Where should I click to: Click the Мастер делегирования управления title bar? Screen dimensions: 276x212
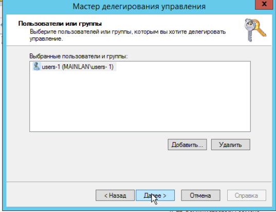139,7
